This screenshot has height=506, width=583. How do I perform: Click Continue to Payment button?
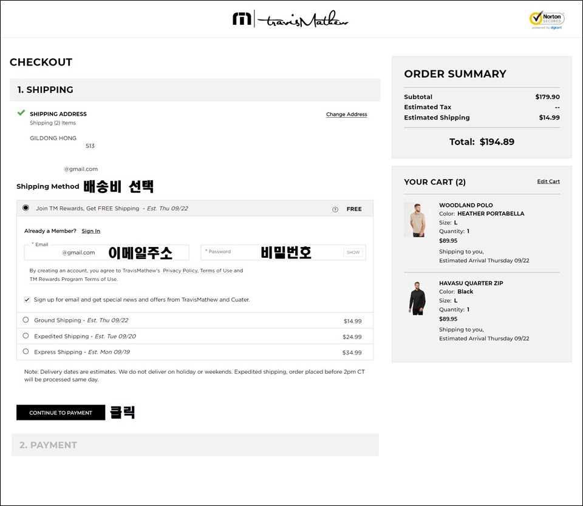61,413
